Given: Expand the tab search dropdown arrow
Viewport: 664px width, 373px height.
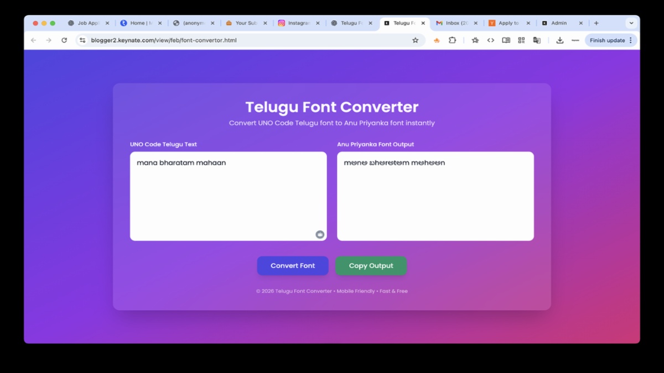Looking at the screenshot, I should 631,23.
